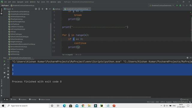
Task: Pin the Run tab with the pin icon
Action: click(4, 77)
